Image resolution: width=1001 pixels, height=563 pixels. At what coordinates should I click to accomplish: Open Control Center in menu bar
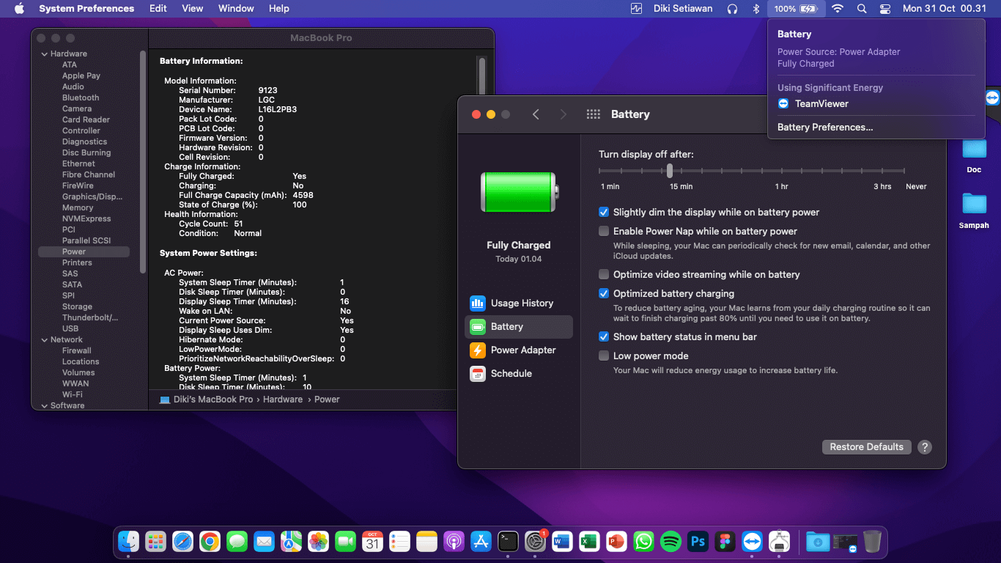point(885,9)
